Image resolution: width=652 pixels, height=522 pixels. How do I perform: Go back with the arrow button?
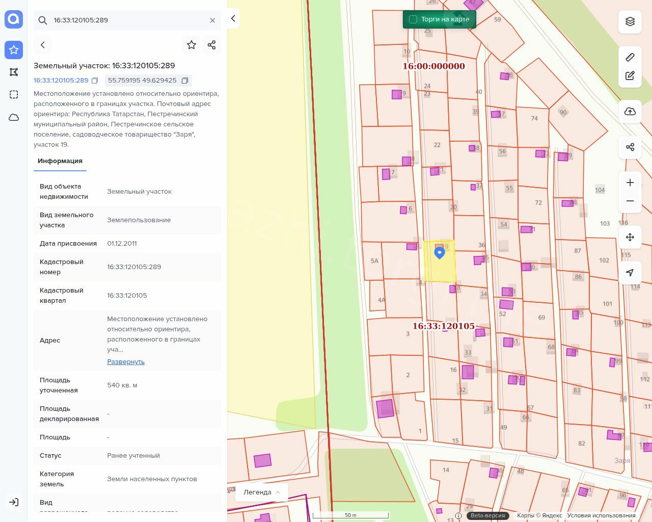pos(43,45)
